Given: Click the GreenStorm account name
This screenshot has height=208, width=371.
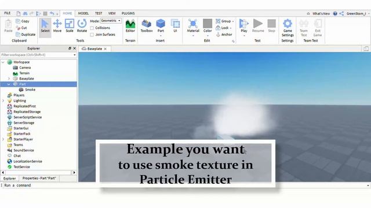Looking at the screenshot, I should point(356,14).
